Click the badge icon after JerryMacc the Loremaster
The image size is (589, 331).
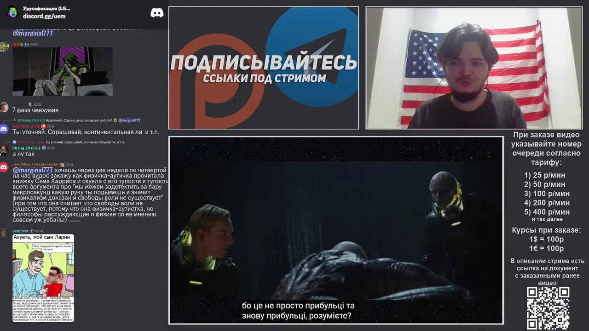click(62, 165)
